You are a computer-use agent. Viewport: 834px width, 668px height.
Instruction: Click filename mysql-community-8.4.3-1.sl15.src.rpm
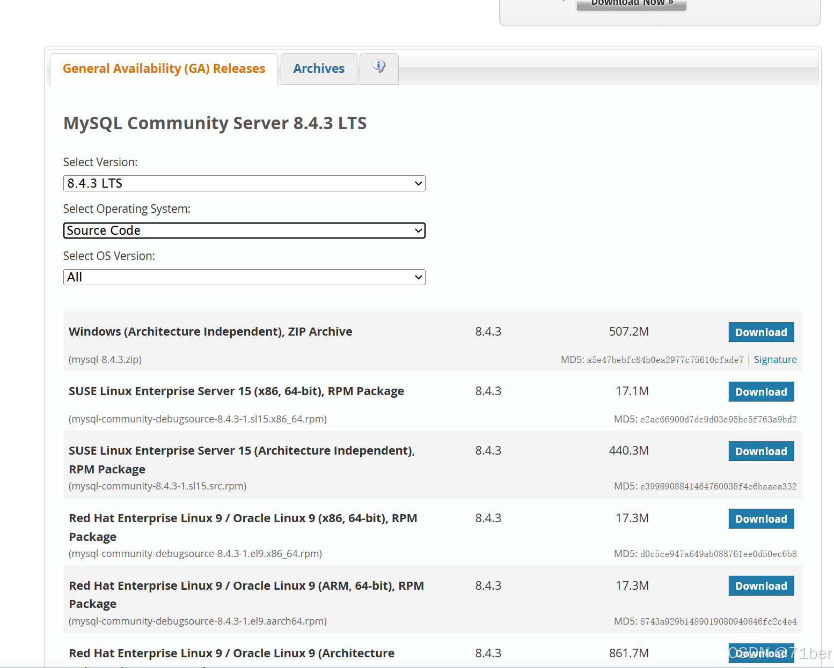[x=158, y=486]
